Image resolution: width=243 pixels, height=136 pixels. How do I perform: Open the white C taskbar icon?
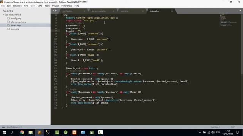point(100,133)
